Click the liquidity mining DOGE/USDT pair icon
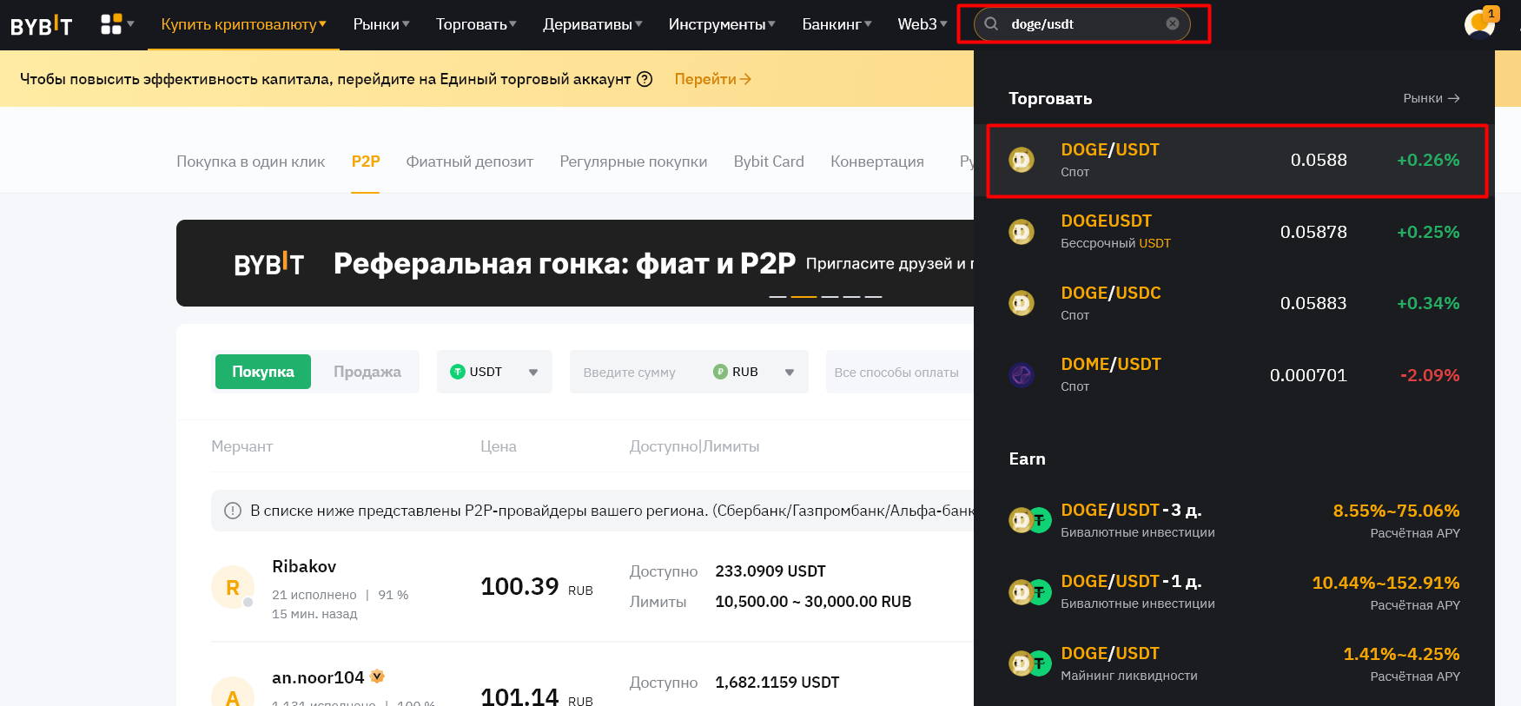Image resolution: width=1521 pixels, height=706 pixels. [x=1030, y=663]
